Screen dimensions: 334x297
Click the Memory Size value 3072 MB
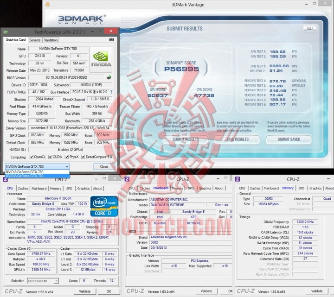tap(42, 121)
